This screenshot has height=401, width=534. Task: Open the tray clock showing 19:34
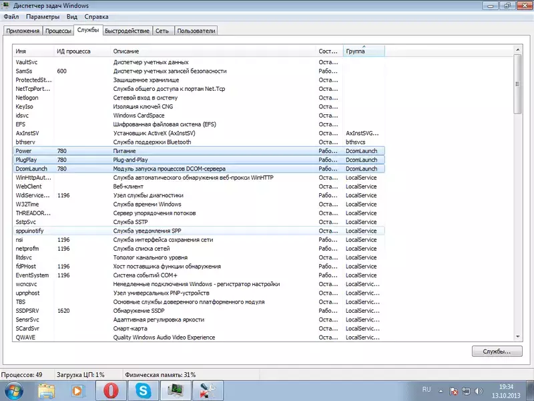(506, 391)
